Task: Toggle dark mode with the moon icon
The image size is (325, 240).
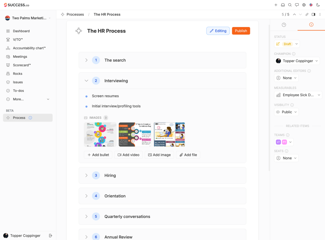Action: (x=318, y=5)
